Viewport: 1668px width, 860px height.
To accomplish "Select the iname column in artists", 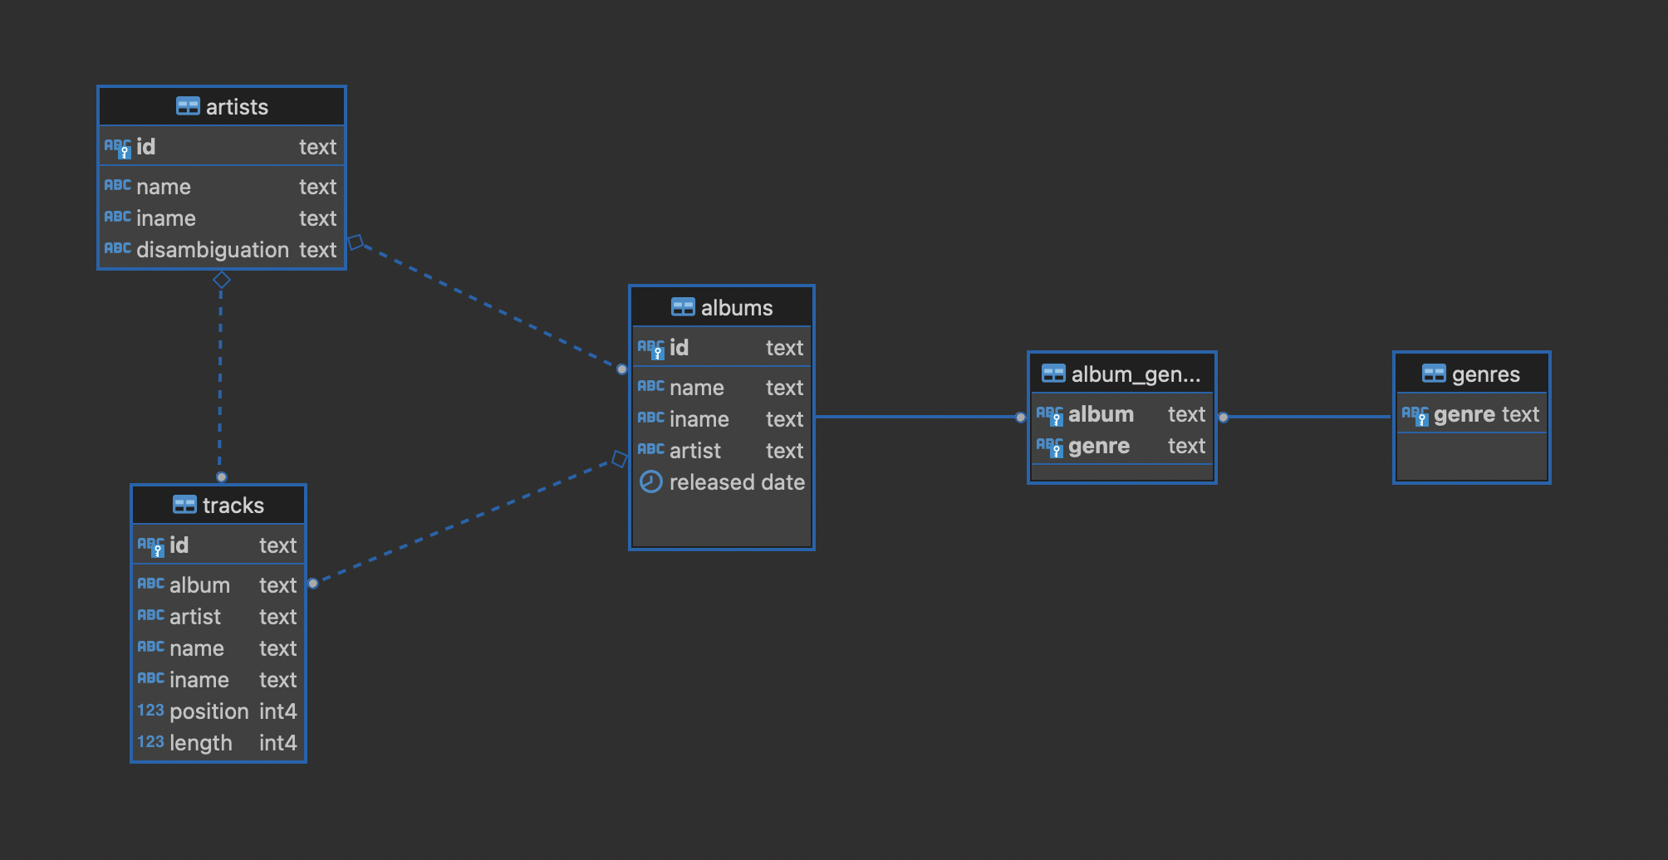I will coord(221,218).
